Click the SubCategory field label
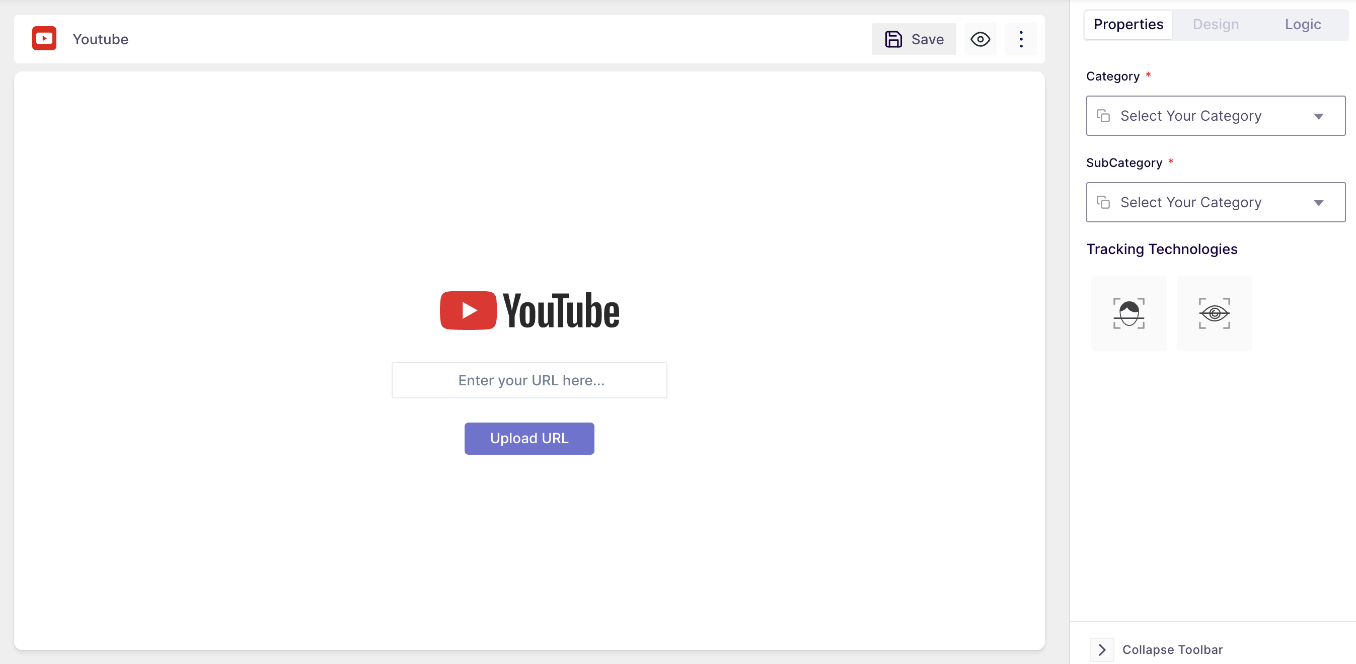1356x664 pixels. [x=1124, y=163]
